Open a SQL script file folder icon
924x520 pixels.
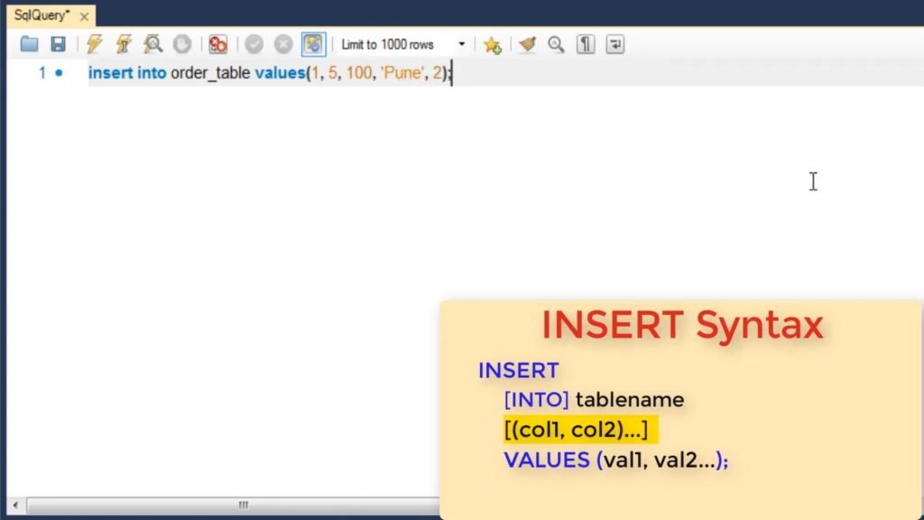(x=29, y=44)
